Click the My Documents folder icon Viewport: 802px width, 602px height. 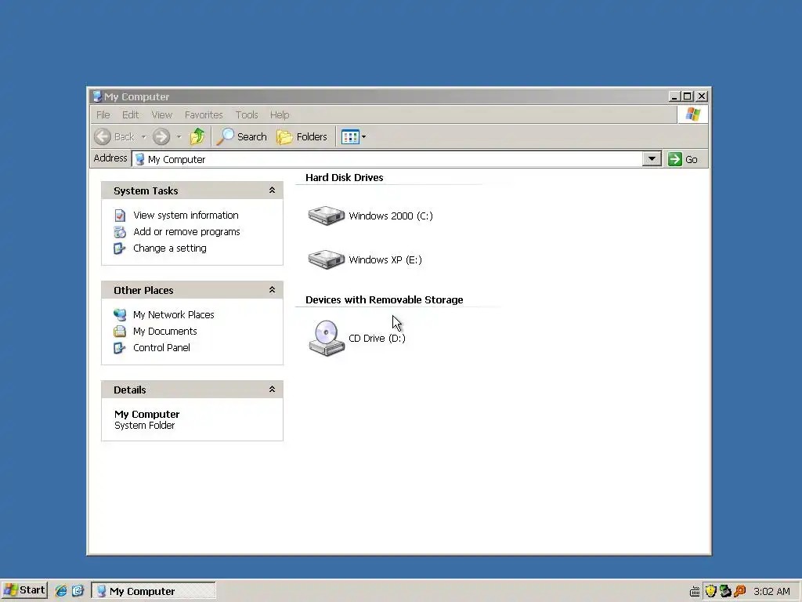(120, 332)
